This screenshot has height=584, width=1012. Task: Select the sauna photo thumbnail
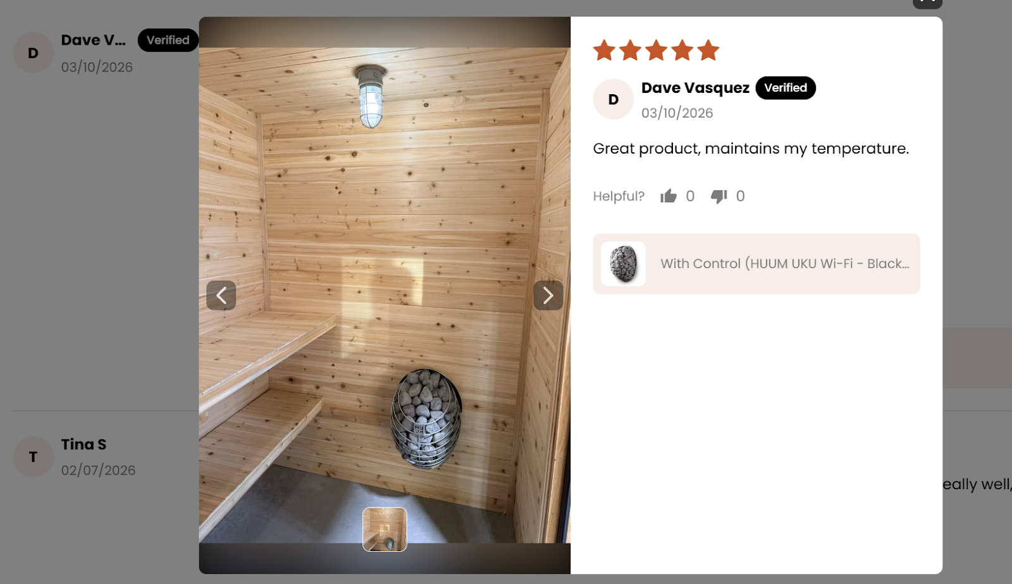pos(385,530)
